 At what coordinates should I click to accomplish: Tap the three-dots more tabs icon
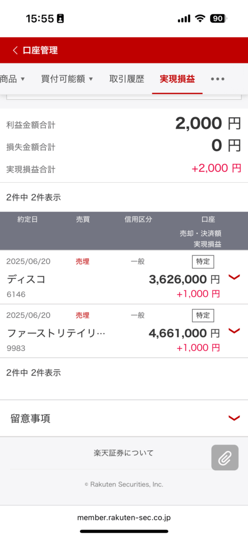[x=218, y=79]
